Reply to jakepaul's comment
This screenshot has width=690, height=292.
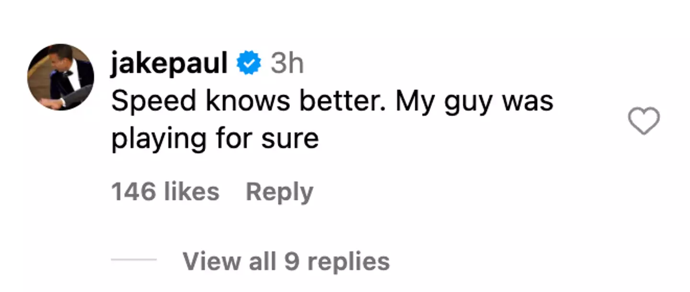[279, 192]
